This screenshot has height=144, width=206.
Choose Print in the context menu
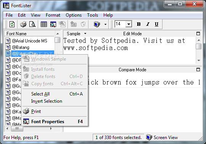55,111
